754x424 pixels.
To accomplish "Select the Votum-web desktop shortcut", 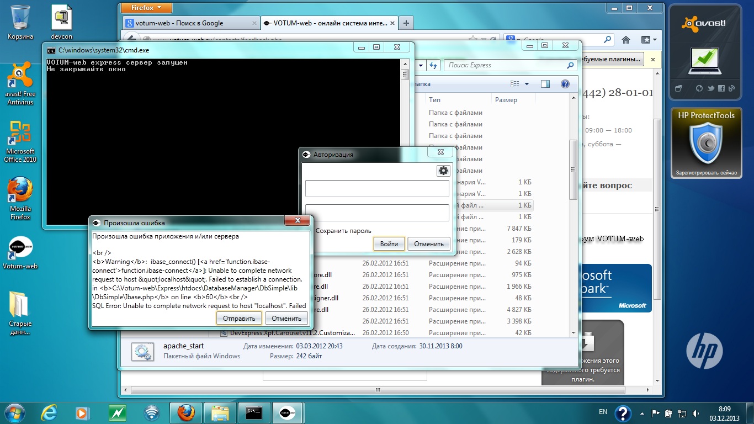I will pos(20,253).
